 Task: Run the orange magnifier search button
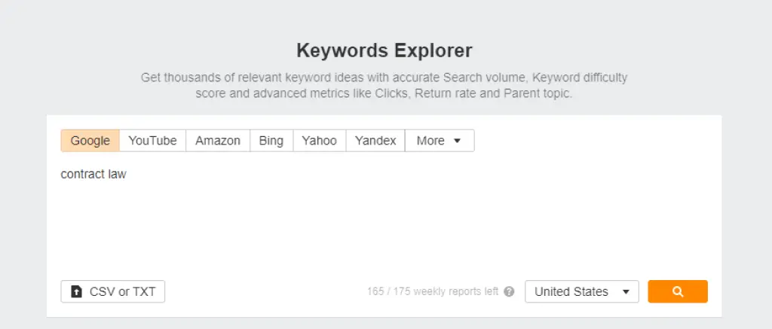point(678,291)
